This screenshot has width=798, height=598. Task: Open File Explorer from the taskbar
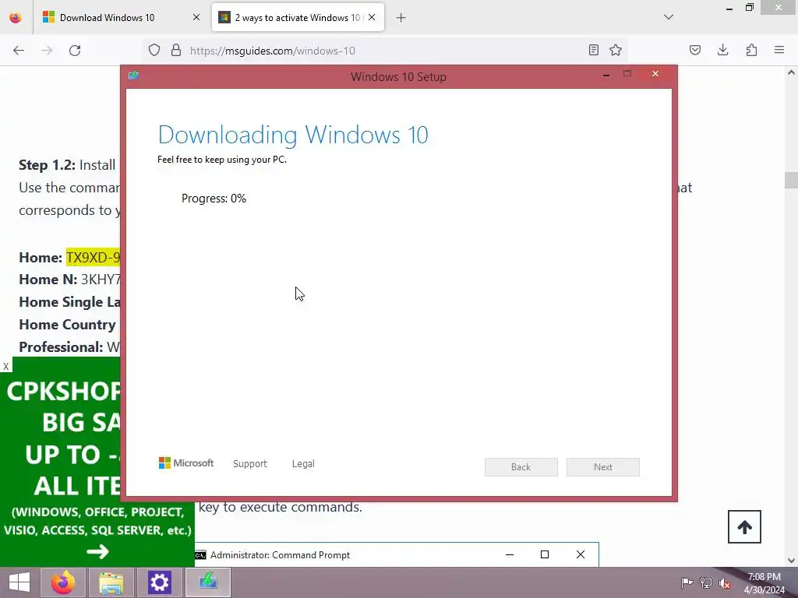pyautogui.click(x=111, y=582)
